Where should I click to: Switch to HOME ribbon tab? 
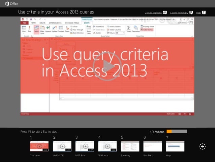point(33,23)
